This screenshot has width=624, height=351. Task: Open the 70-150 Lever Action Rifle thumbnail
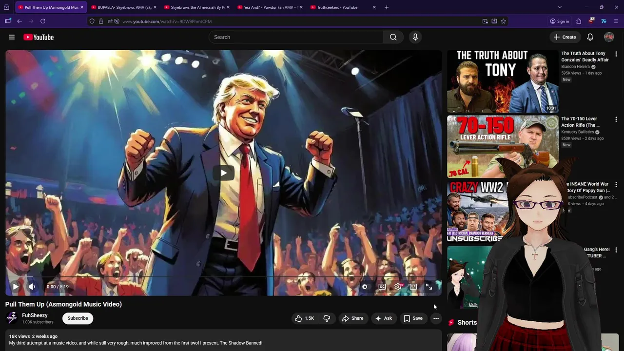tap(503, 147)
